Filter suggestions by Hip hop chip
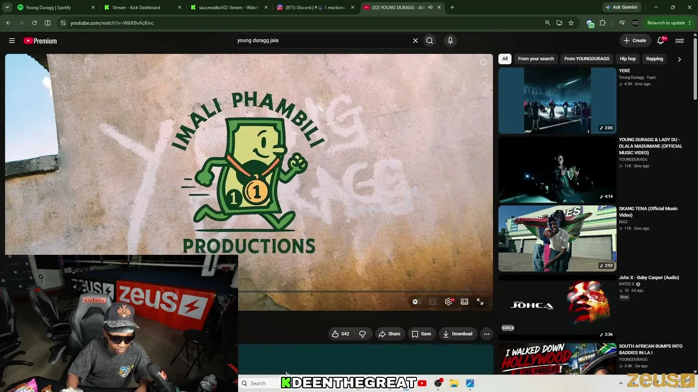 pyautogui.click(x=628, y=59)
